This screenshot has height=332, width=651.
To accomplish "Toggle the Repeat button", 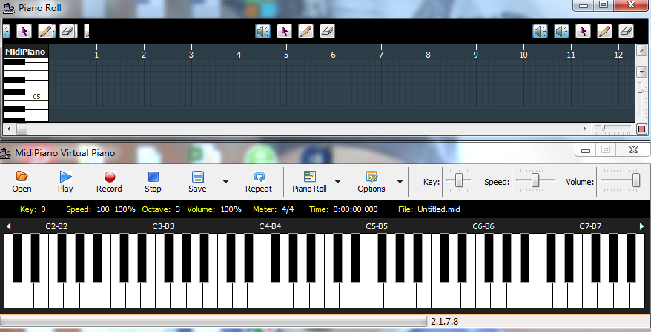I will (x=259, y=182).
